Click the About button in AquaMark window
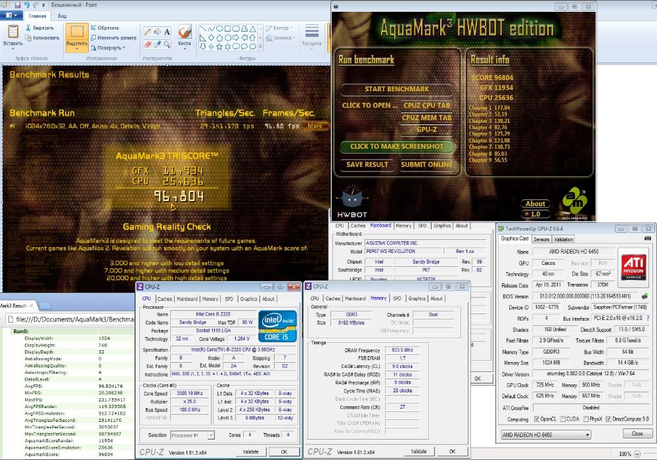This screenshot has width=657, height=460. [x=535, y=204]
